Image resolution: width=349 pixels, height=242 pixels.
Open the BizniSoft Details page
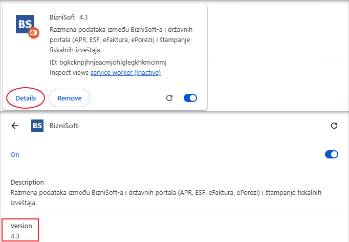[x=26, y=98]
